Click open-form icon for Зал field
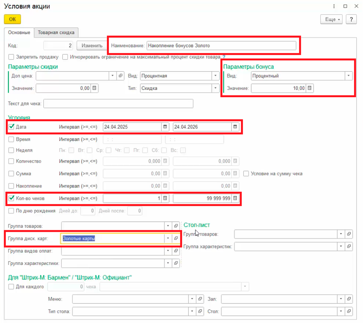The image size is (363, 323). [349, 299]
